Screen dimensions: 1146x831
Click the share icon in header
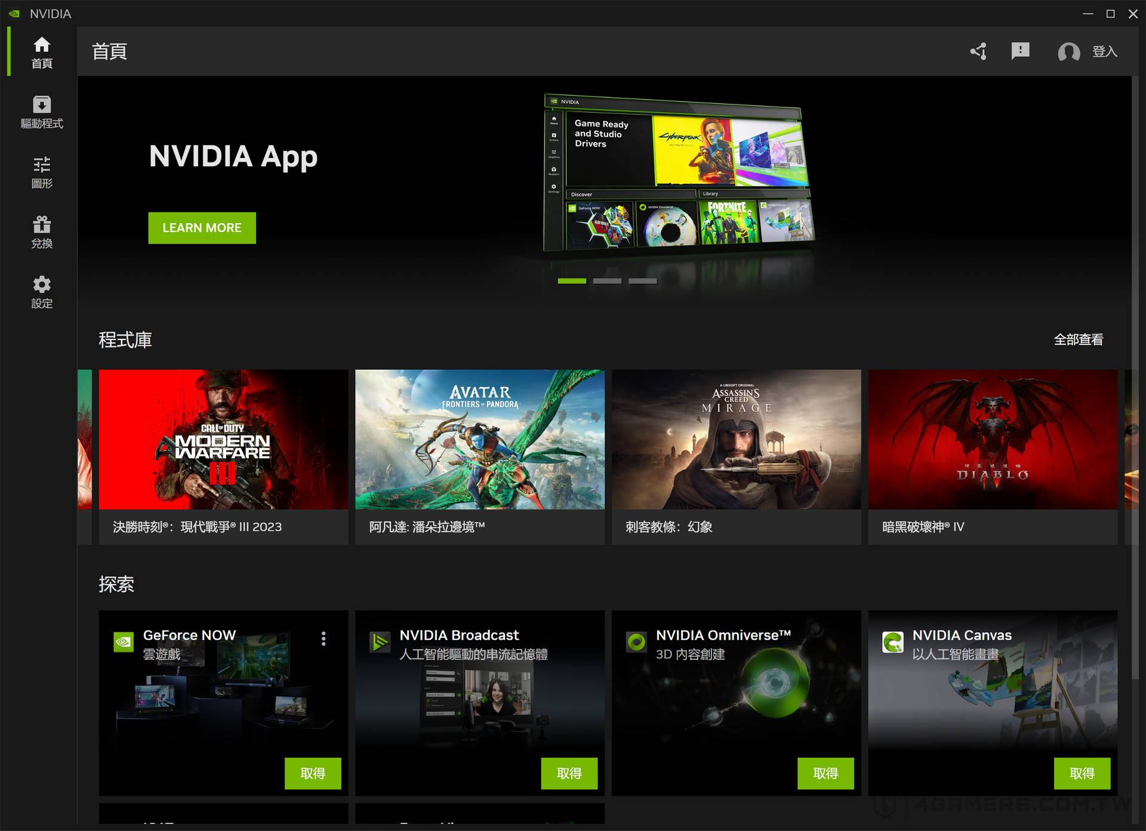click(978, 51)
